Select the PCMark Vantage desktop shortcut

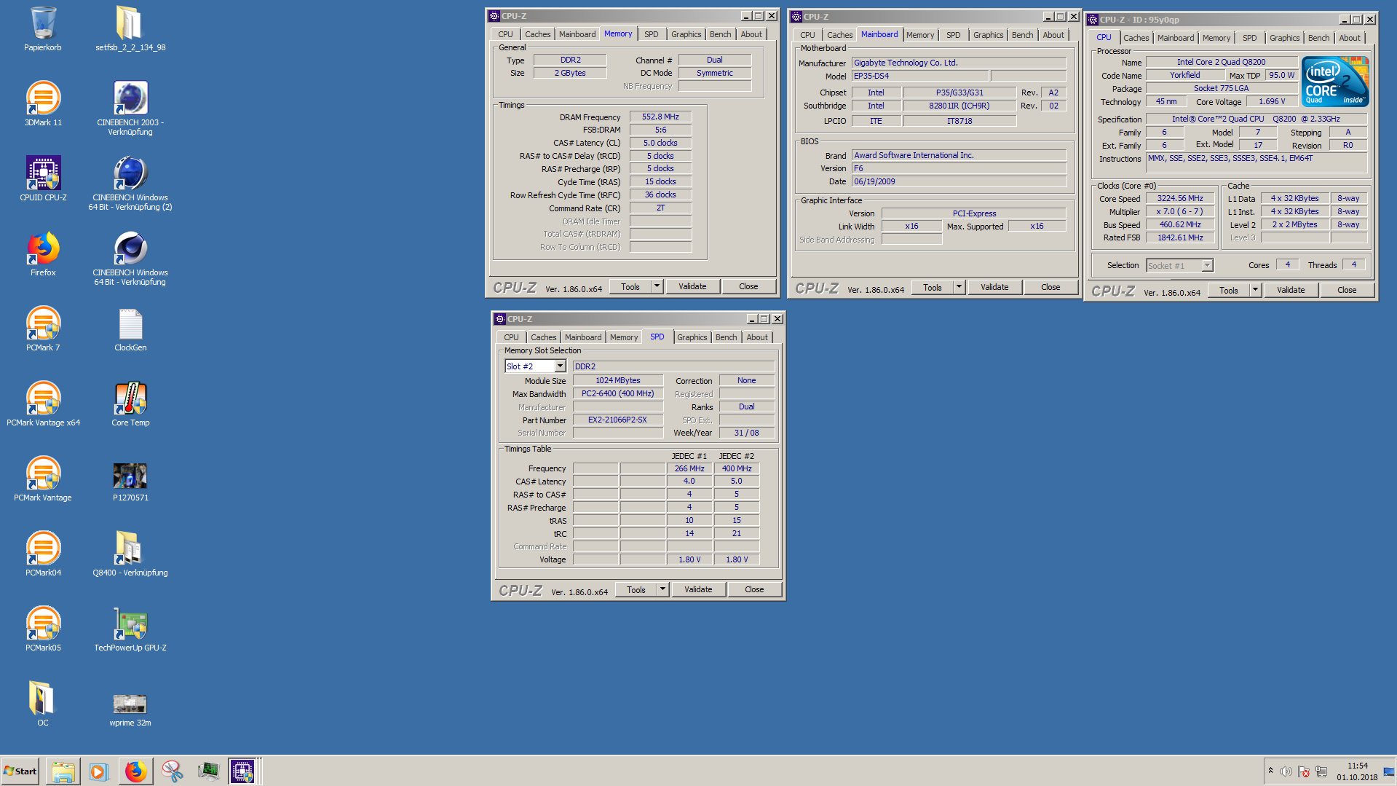[43, 480]
